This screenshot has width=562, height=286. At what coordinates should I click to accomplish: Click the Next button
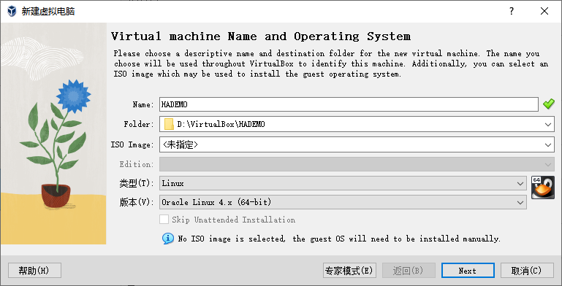[x=468, y=271]
